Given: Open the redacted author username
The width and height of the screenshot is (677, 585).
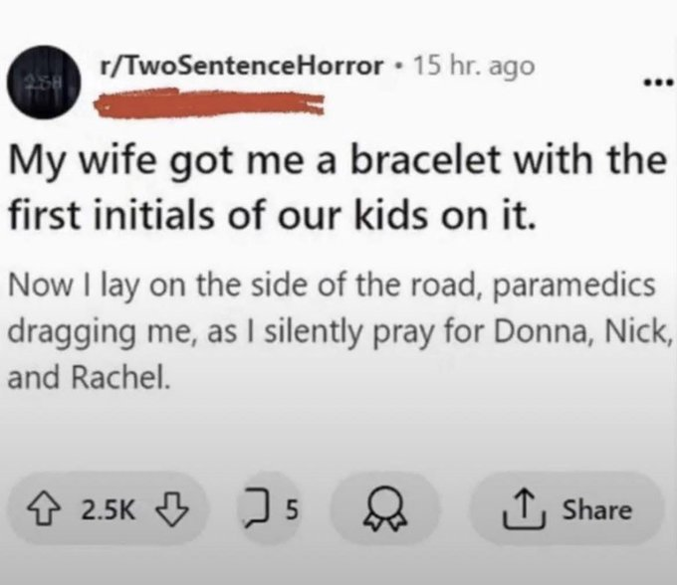Looking at the screenshot, I should point(209,102).
